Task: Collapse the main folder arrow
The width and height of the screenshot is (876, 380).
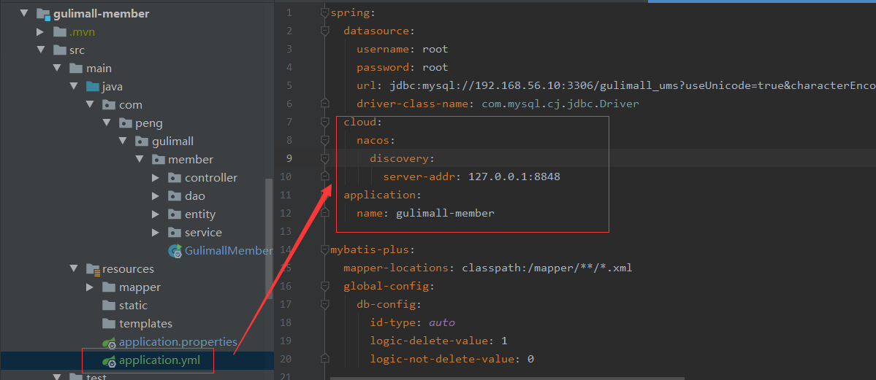Action: point(57,68)
